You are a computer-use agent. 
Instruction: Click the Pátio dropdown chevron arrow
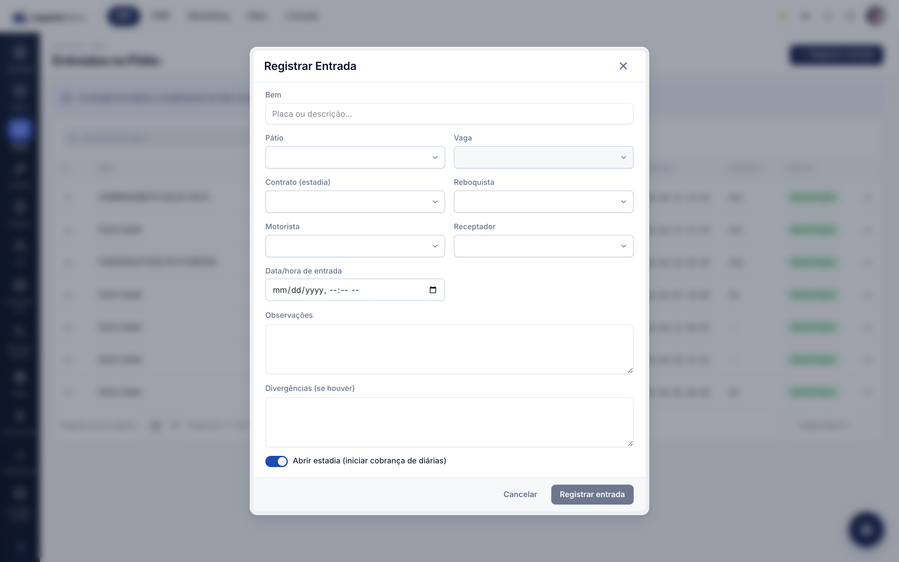click(435, 158)
